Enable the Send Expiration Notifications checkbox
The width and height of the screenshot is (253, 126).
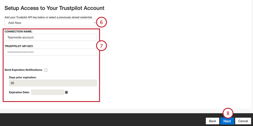[46, 70]
